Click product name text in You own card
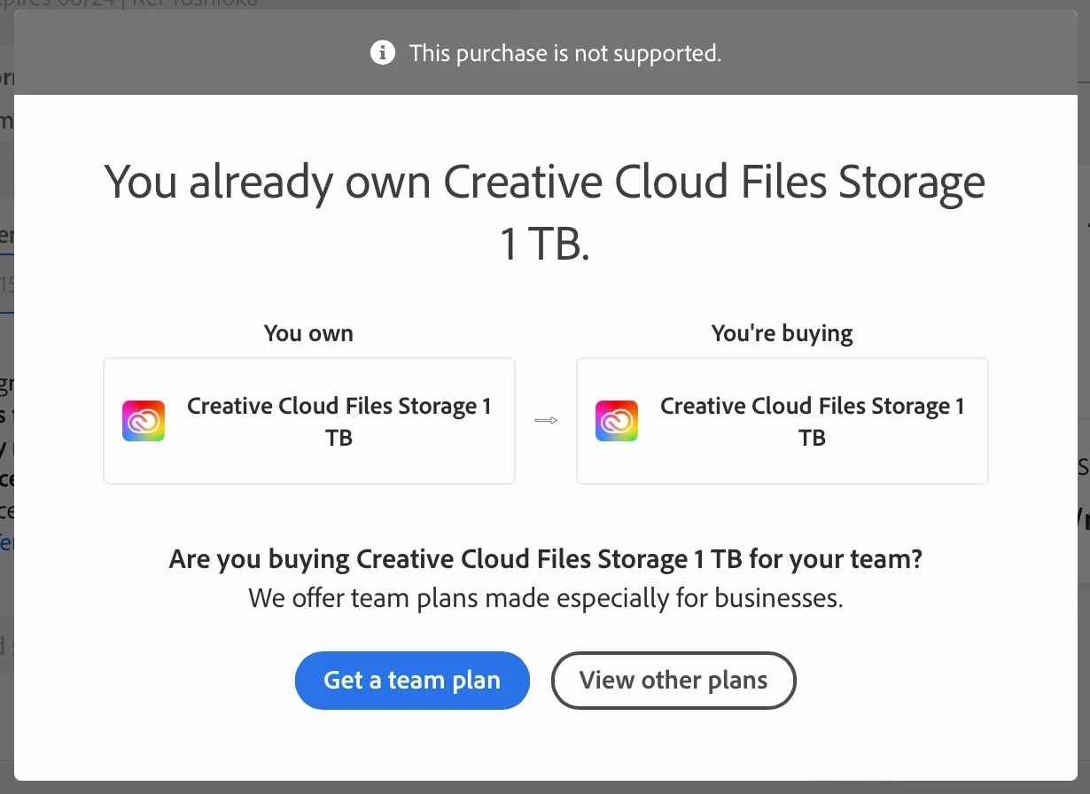Image resolution: width=1090 pixels, height=794 pixels. tap(339, 421)
